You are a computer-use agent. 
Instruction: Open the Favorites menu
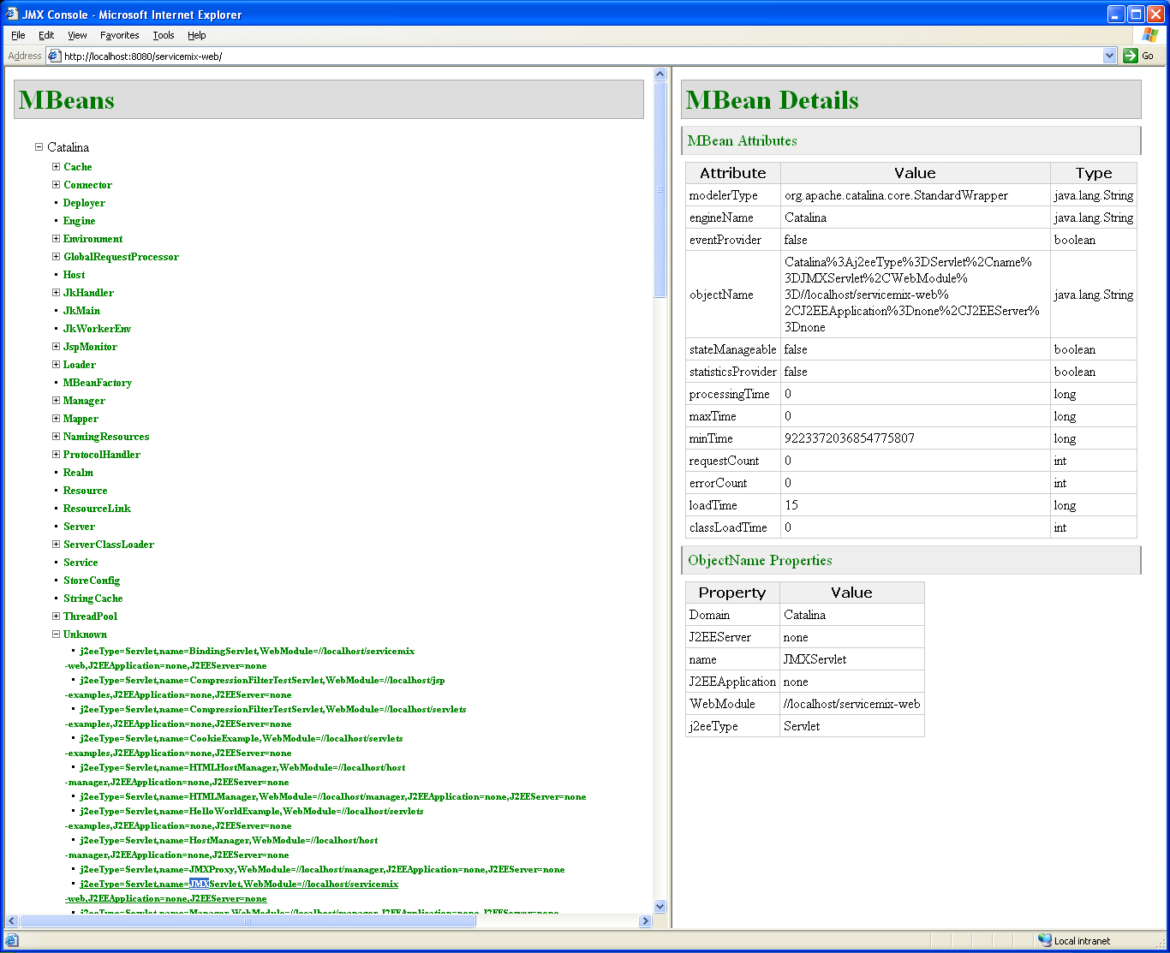(x=119, y=35)
